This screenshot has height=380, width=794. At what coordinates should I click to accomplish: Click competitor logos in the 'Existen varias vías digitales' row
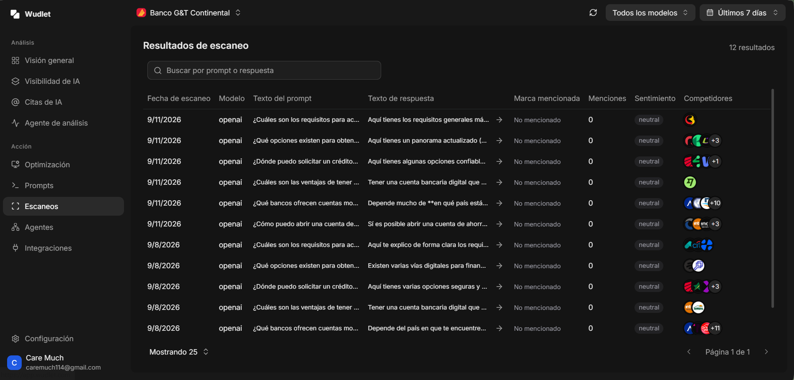pyautogui.click(x=694, y=266)
